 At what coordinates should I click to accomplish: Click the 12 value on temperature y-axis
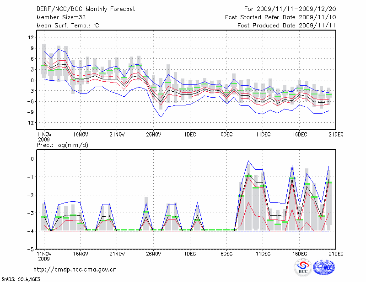pos(31,37)
